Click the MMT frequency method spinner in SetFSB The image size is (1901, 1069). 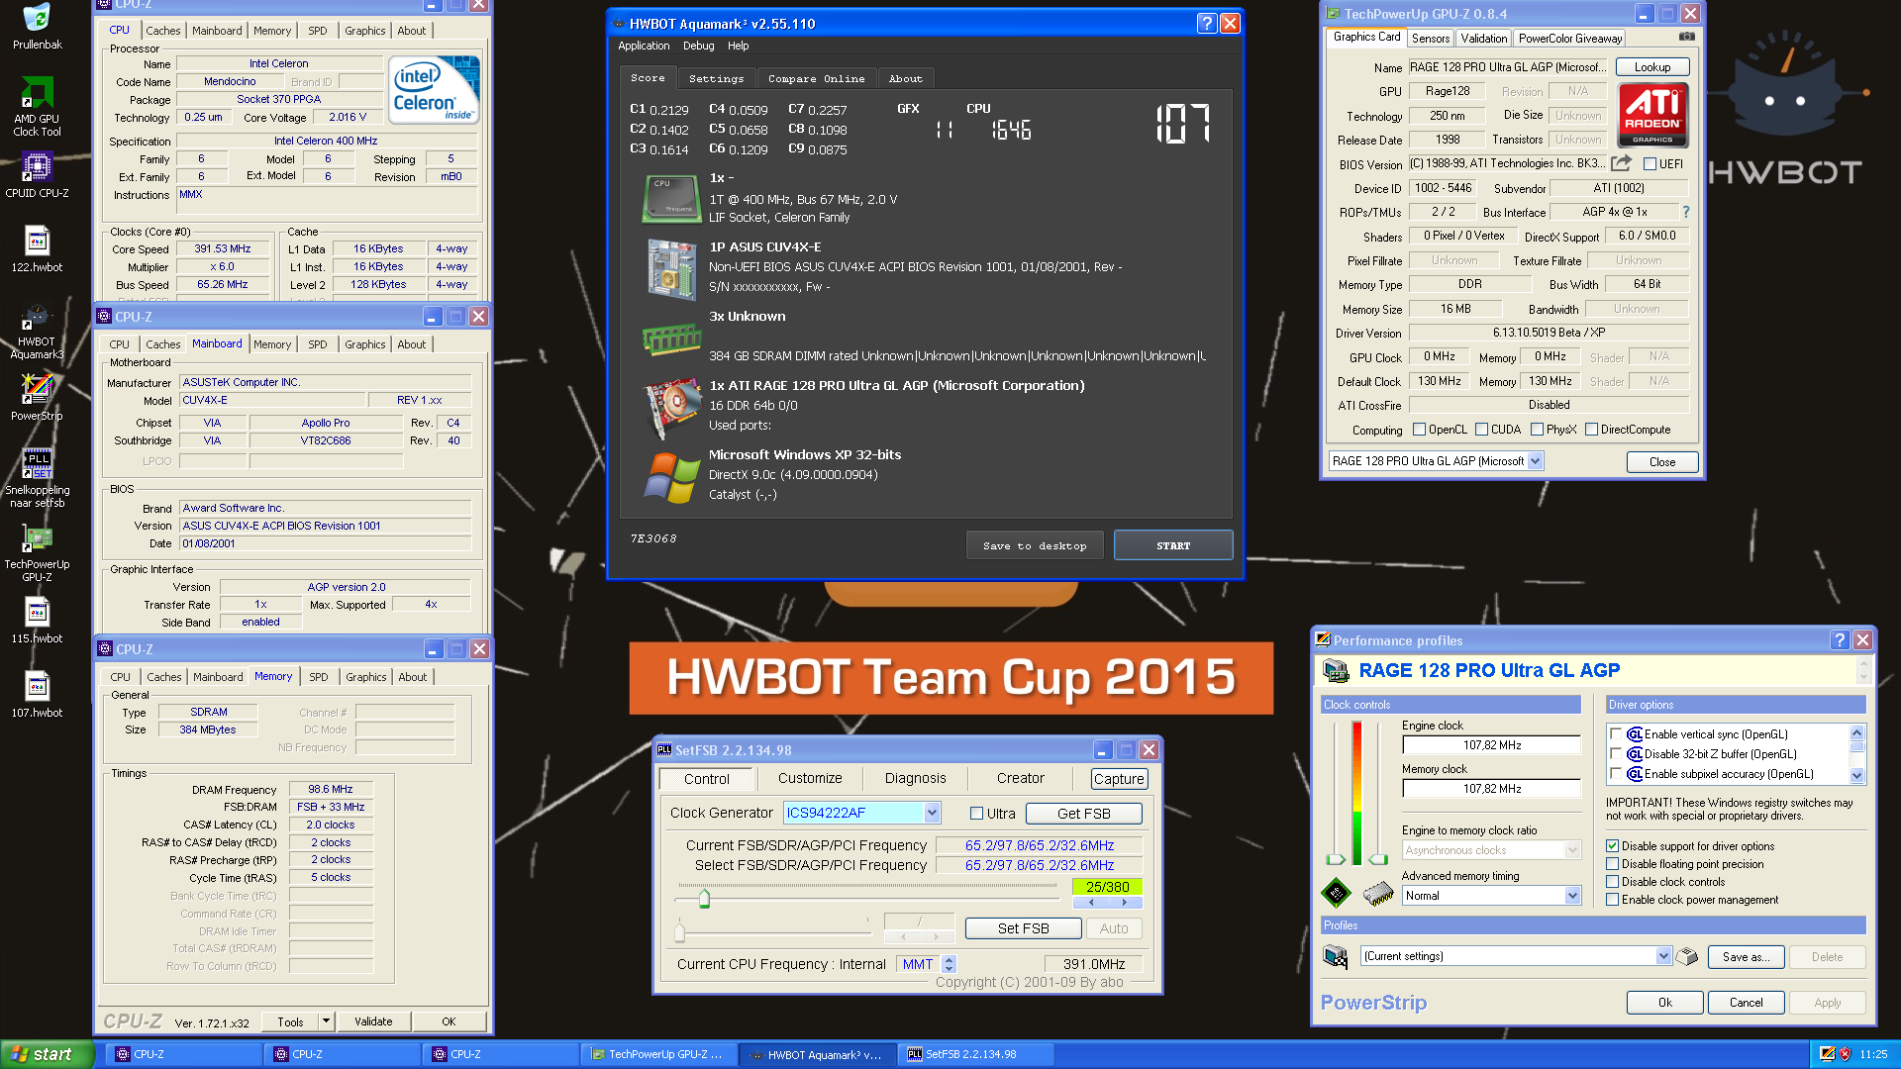pos(949,964)
